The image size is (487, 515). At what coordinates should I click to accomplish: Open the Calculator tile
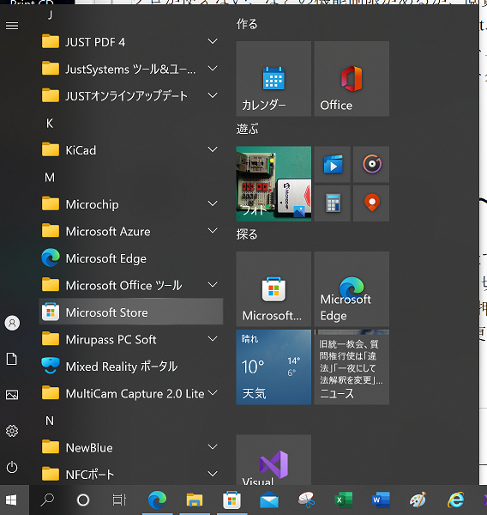(x=332, y=203)
